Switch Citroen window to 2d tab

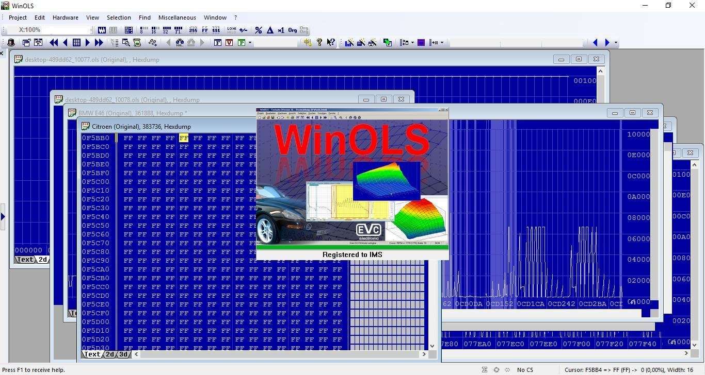109,354
